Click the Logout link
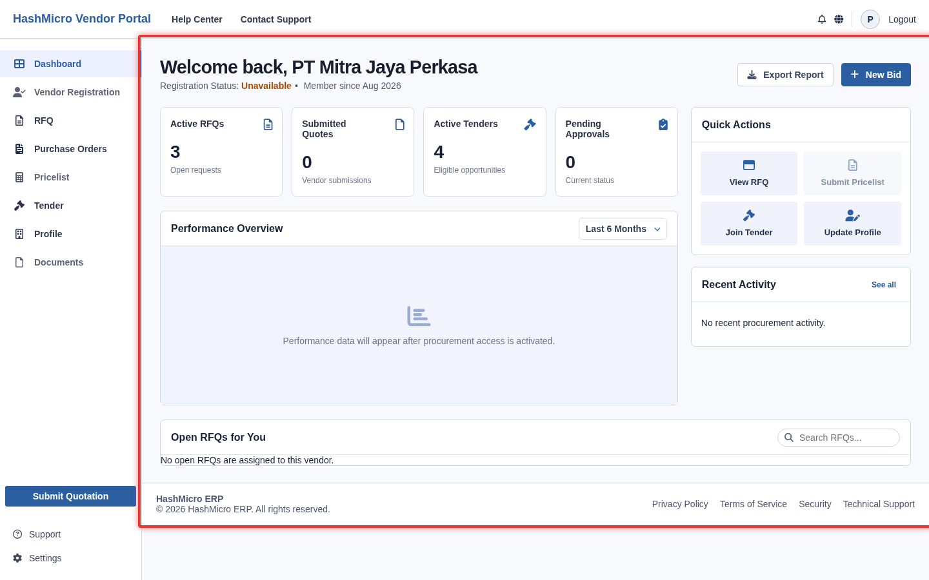Image resolution: width=929 pixels, height=580 pixels. click(902, 19)
